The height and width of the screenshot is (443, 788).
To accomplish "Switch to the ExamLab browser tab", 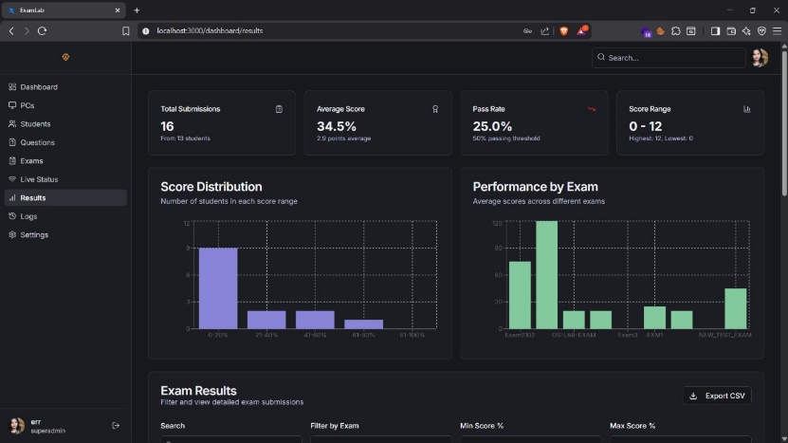I will point(62,10).
